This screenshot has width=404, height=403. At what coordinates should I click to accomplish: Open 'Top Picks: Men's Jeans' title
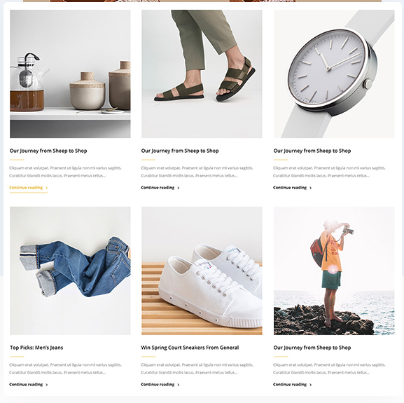point(36,348)
